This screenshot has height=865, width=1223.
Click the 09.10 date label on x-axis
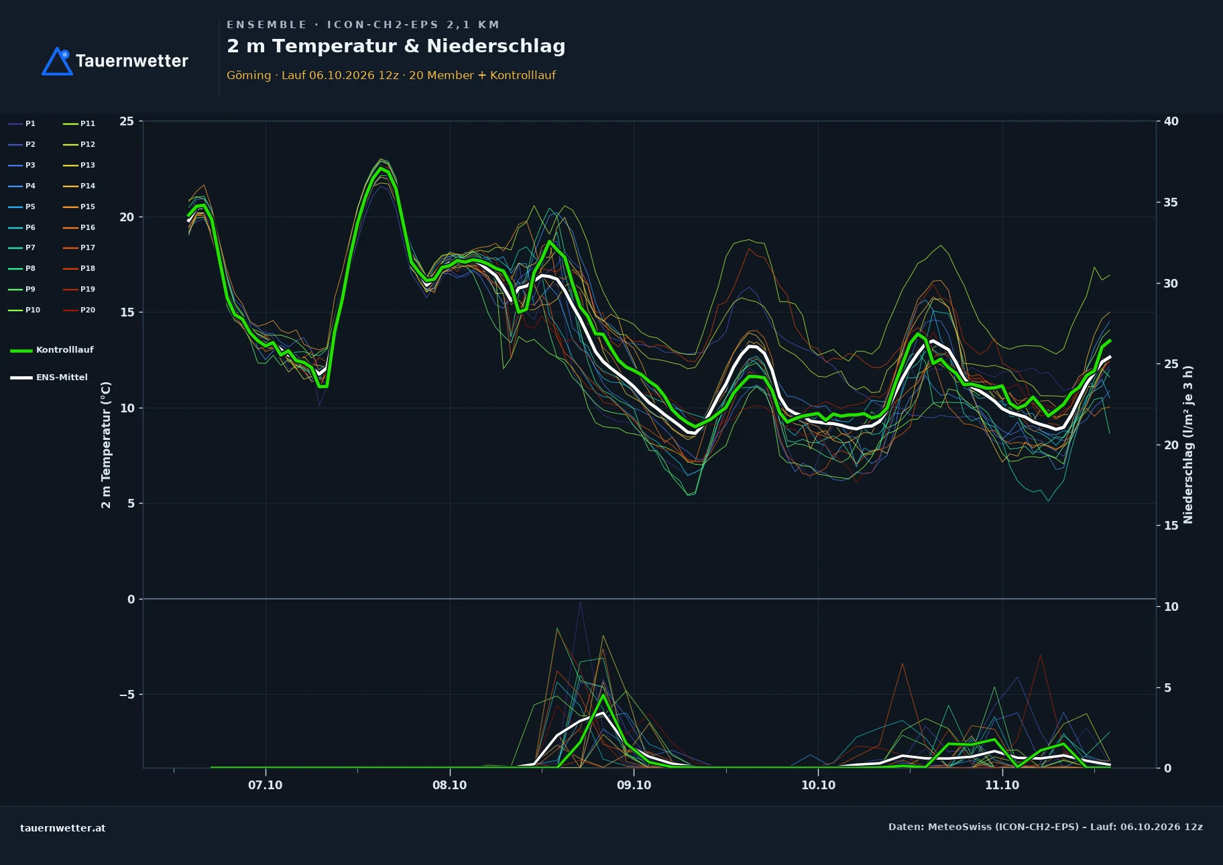634,785
